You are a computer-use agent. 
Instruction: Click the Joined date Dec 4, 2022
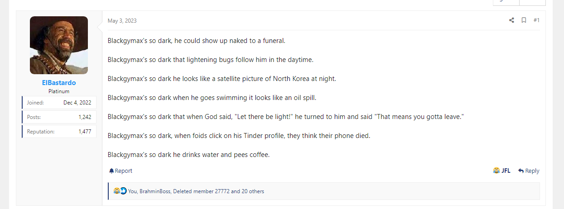[77, 103]
